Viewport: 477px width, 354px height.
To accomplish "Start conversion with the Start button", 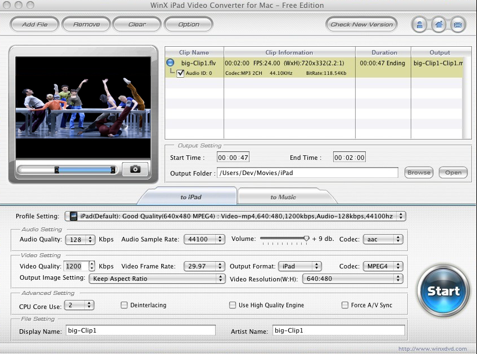I will click(x=443, y=290).
